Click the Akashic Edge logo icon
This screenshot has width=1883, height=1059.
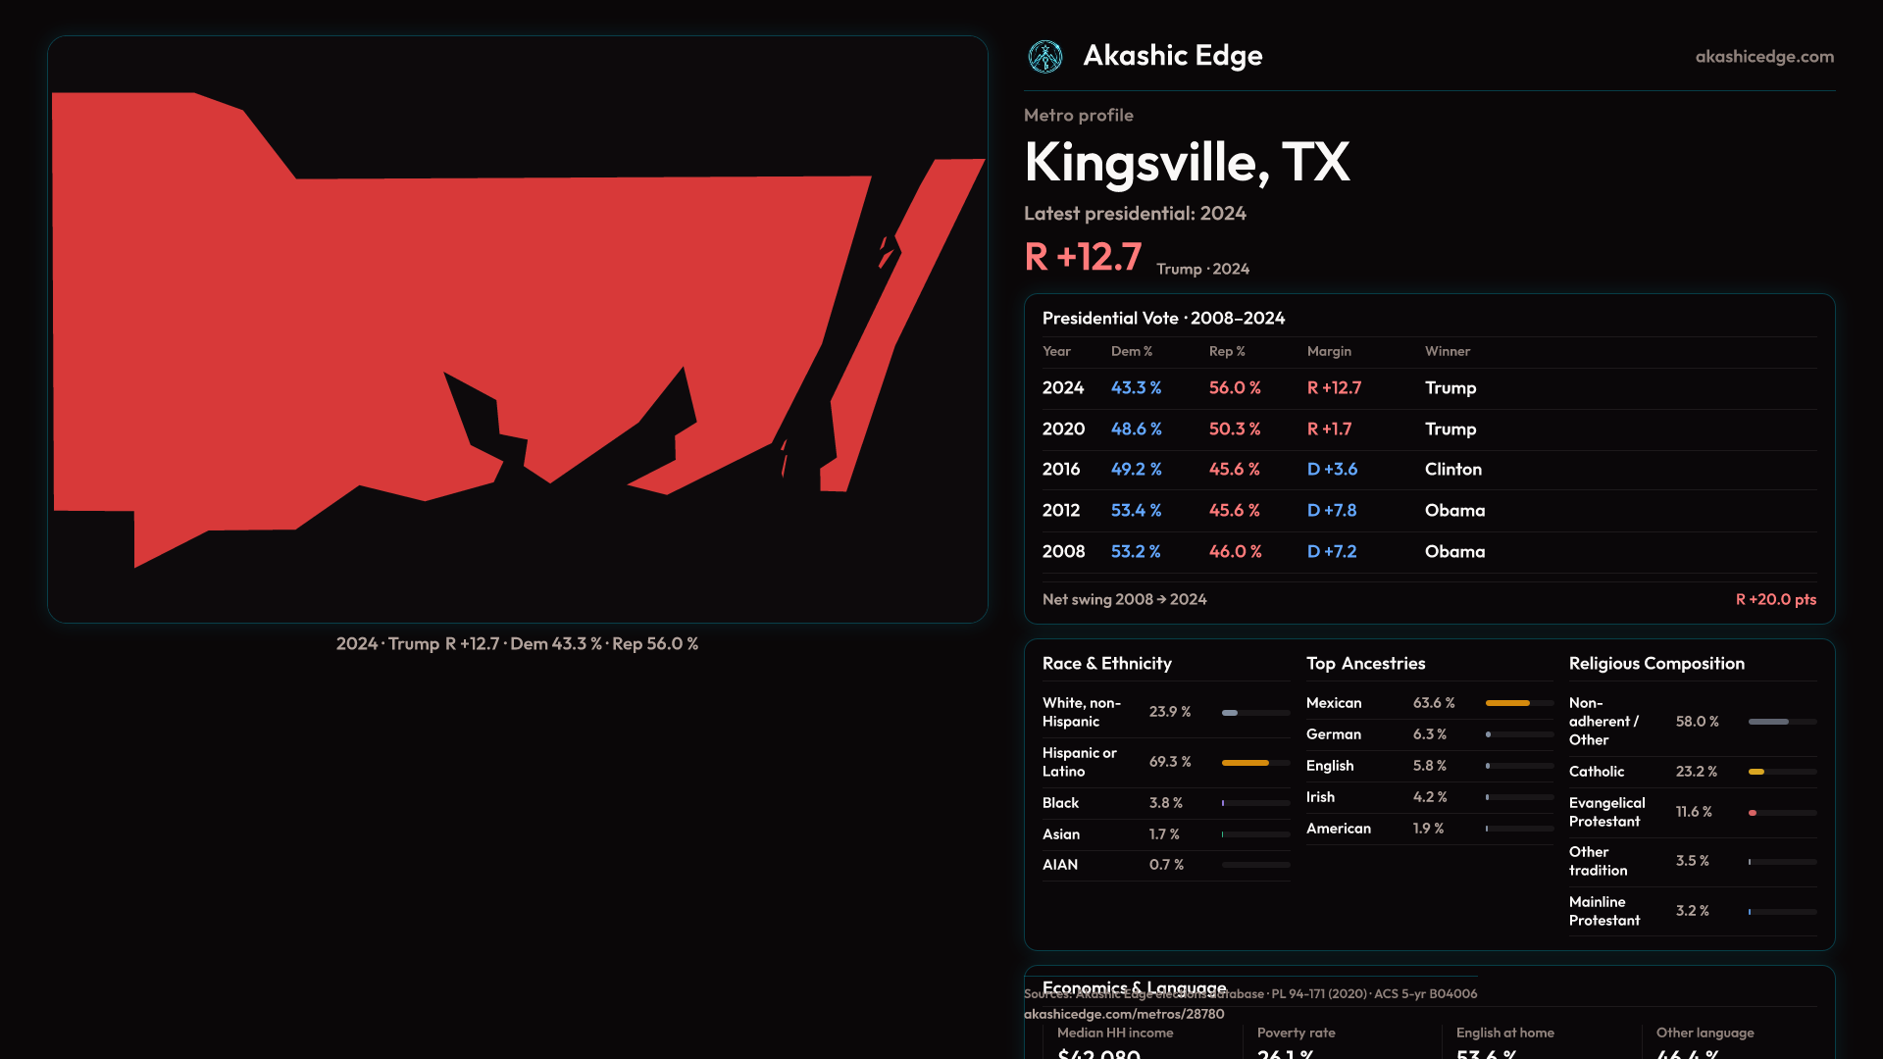[1044, 57]
